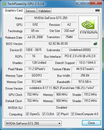Click the Memory Type field GDDR3
Screen dimensions: 104x130
click(x=37, y=75)
